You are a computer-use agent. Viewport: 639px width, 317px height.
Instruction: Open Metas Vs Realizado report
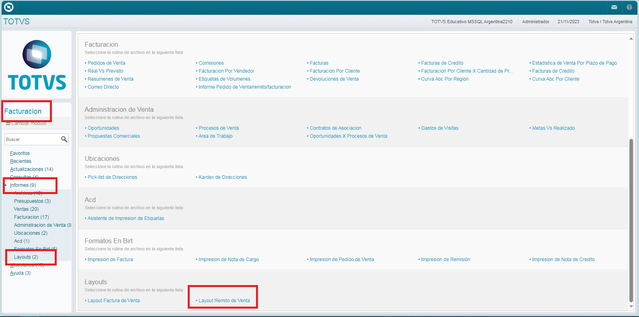(554, 128)
